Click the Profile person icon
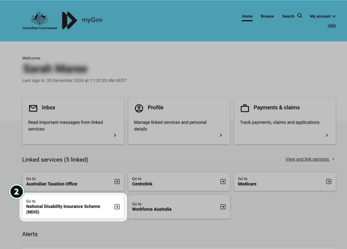This screenshot has width=347, height=249. (x=139, y=108)
